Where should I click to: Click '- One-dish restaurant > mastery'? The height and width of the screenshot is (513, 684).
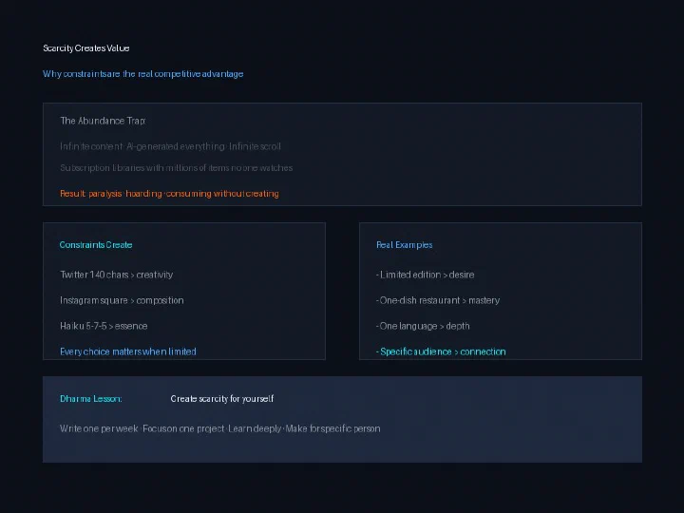click(x=438, y=300)
